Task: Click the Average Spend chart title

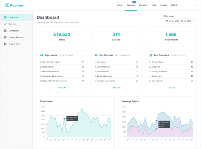Action: (131, 101)
